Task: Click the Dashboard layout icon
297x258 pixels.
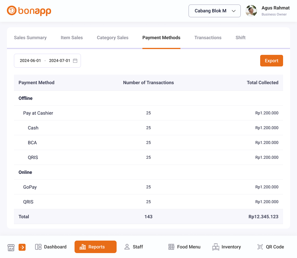Action: coord(38,247)
